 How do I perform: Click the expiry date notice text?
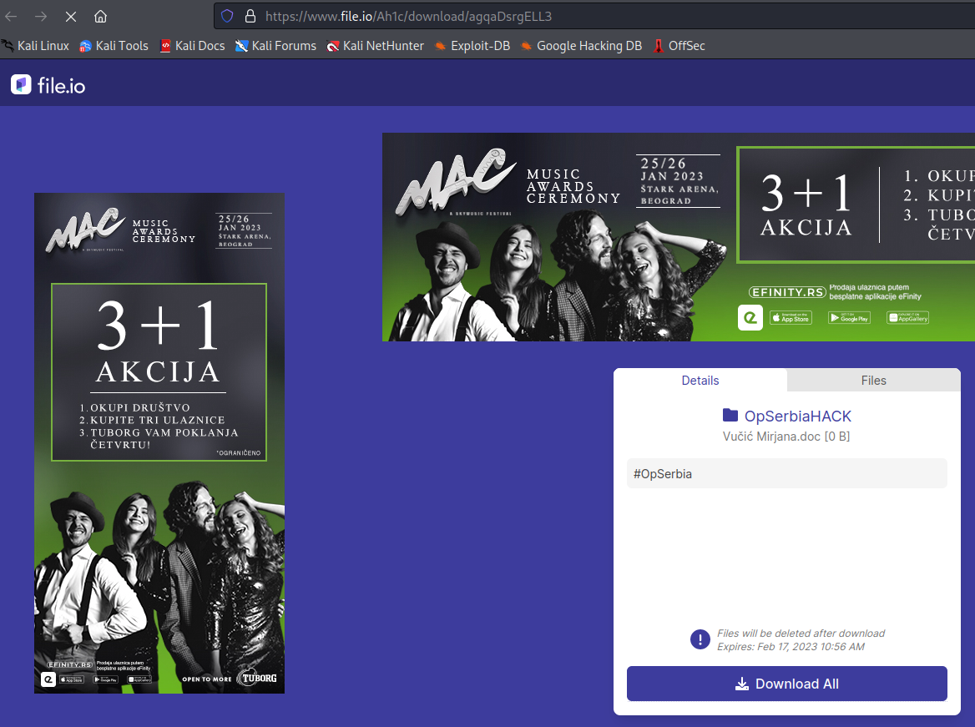tap(791, 647)
